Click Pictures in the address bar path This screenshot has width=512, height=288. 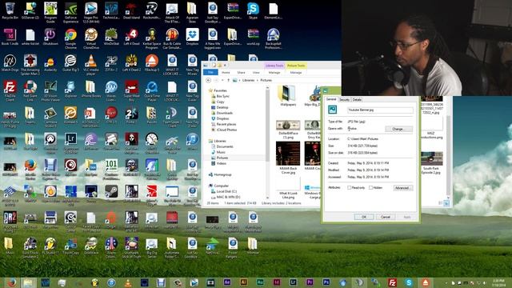(x=266, y=80)
